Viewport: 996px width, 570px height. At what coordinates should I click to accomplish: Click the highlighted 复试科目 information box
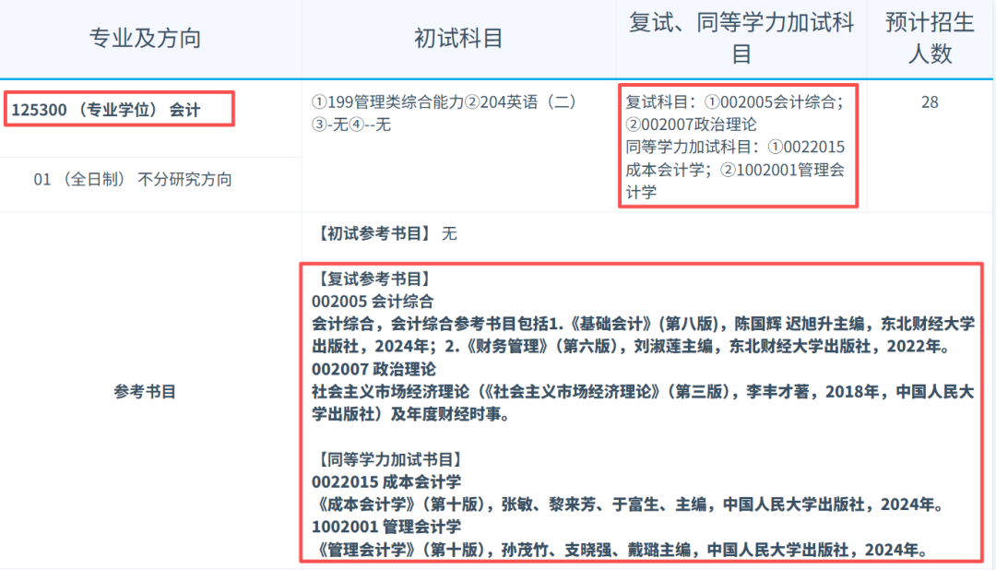(738, 148)
